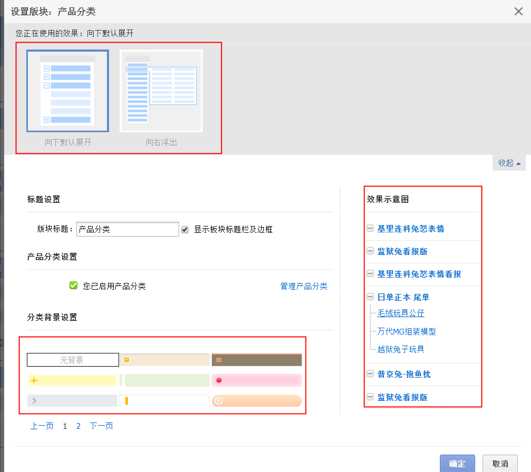Collapse the settings area via 收起
This screenshot has height=472, width=531.
pos(507,163)
